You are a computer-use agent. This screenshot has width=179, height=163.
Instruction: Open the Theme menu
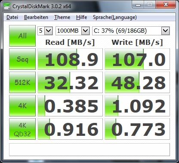[62, 17]
